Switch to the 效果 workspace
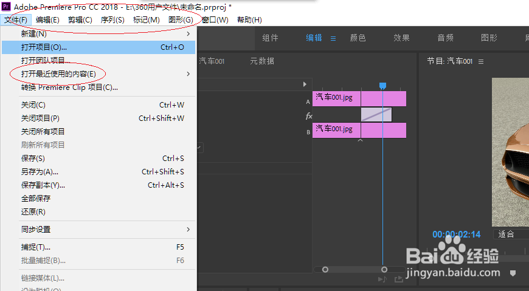The height and width of the screenshot is (291, 529). tap(401, 38)
